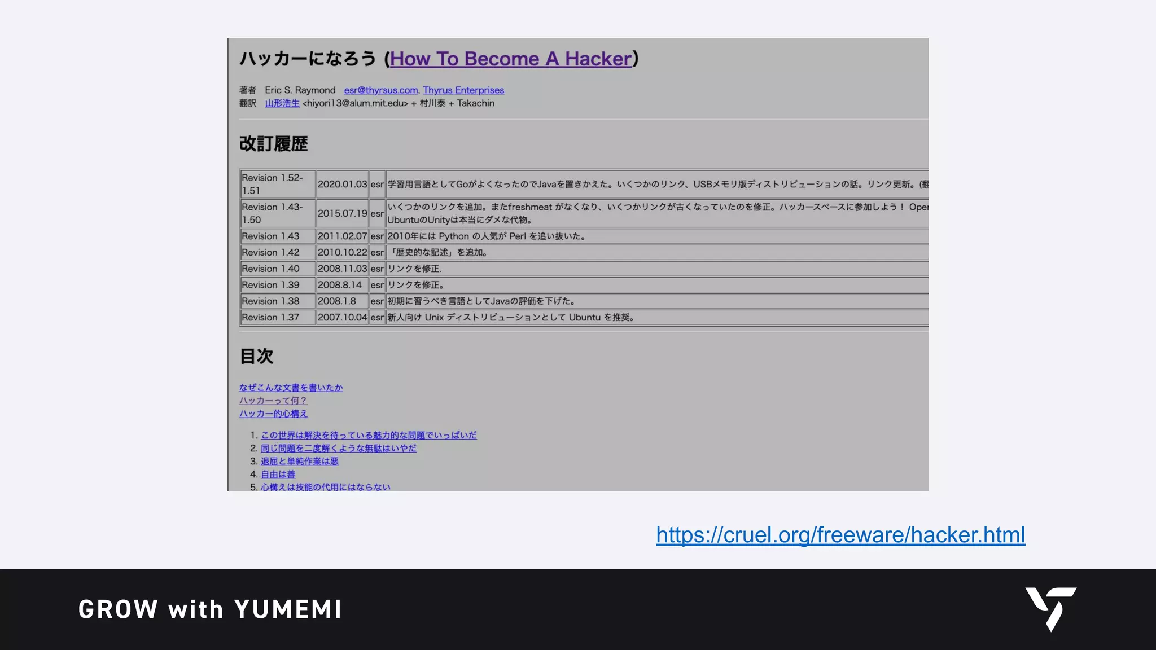1156x650 pixels.
Task: Open この世界は解決を待っている contents item 1
Action: pyautogui.click(x=369, y=435)
